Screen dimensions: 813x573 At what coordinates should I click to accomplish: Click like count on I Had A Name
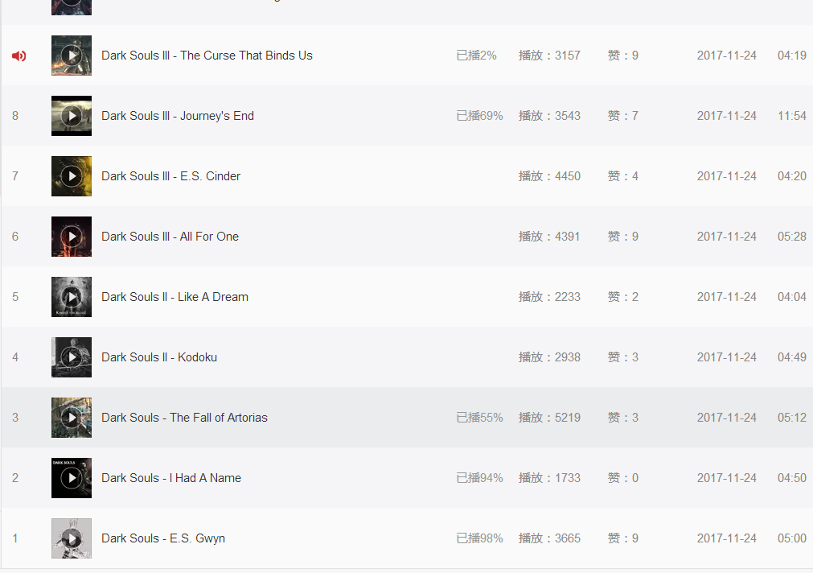tap(622, 478)
